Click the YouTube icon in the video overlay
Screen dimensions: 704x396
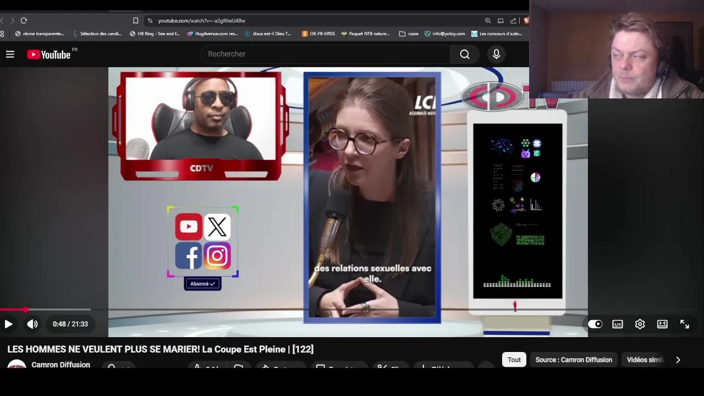pos(189,227)
